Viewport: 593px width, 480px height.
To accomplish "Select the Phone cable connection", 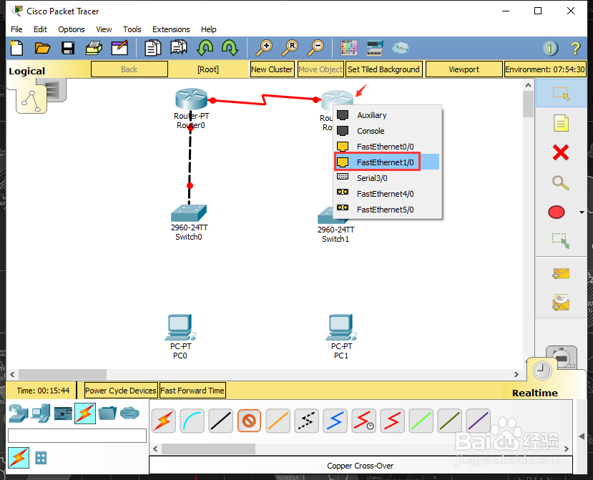I will (x=306, y=421).
